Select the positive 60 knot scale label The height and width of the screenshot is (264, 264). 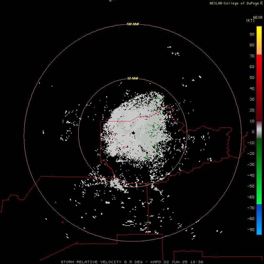tap(252, 67)
